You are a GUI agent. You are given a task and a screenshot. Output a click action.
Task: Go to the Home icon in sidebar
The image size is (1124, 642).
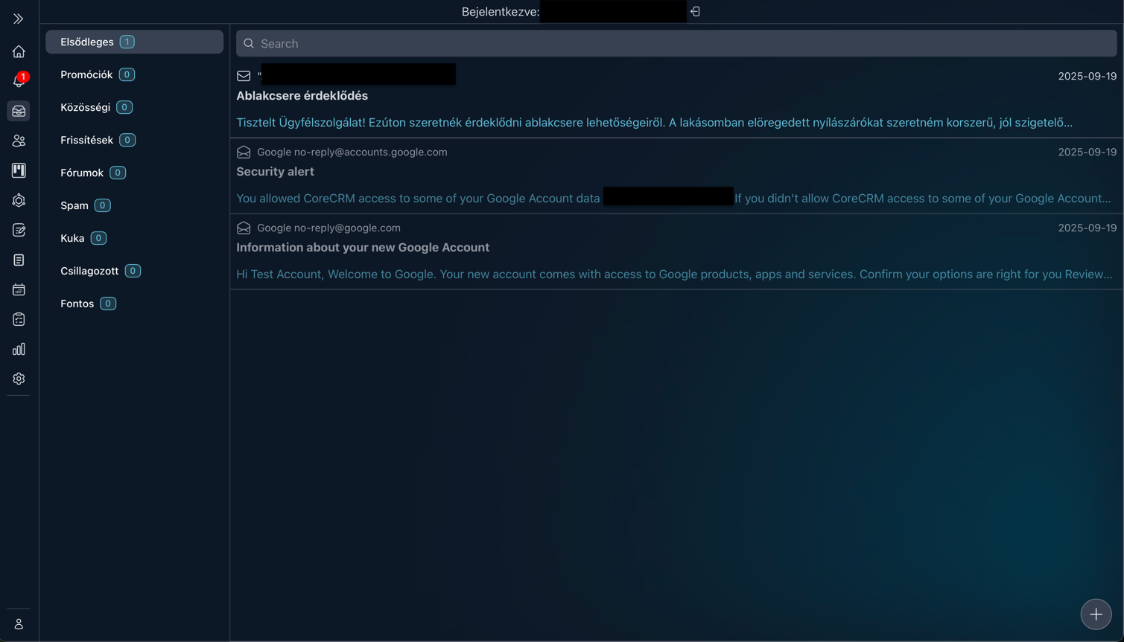19,51
